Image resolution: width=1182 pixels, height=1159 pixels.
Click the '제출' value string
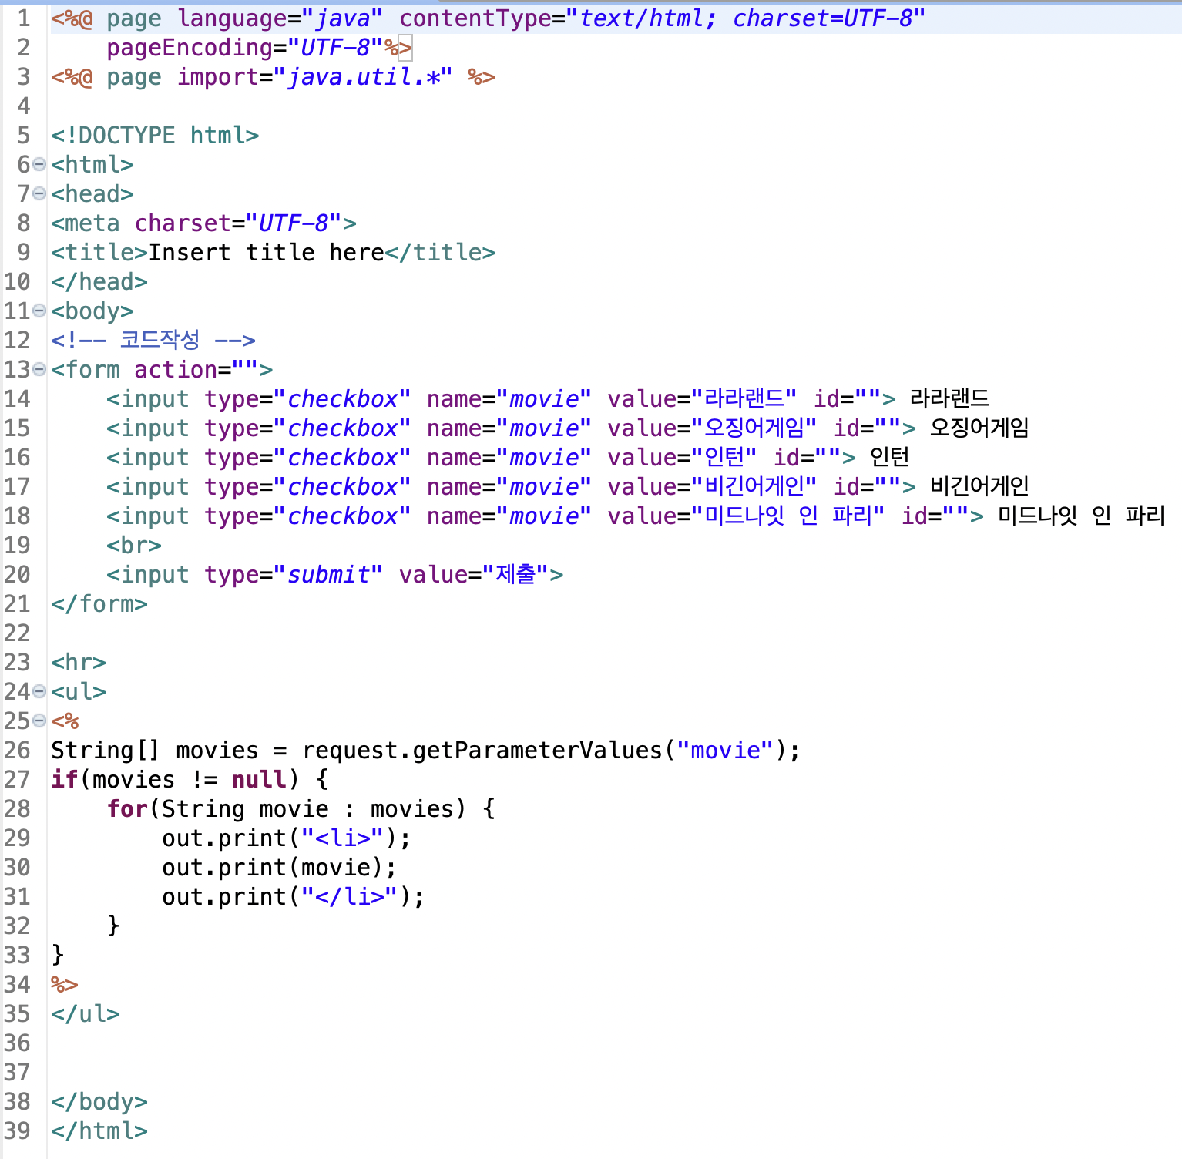515,575
